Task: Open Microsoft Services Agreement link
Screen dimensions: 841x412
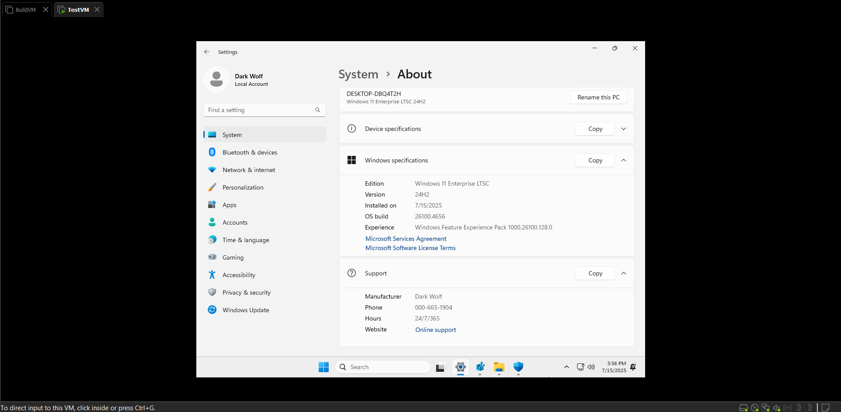Action: [x=406, y=239]
